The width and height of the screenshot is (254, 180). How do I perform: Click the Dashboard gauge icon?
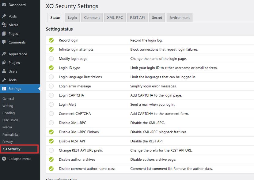pos(4,5)
